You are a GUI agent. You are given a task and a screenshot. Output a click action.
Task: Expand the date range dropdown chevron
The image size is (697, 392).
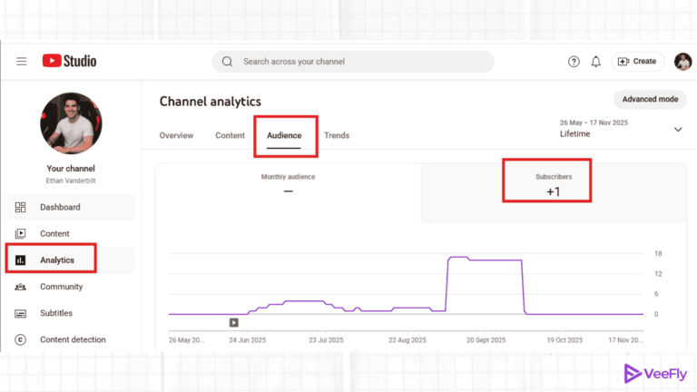pyautogui.click(x=677, y=129)
